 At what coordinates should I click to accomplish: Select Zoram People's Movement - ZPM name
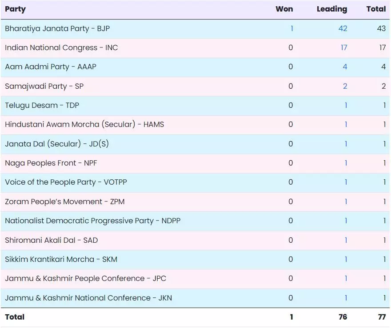[65, 202]
